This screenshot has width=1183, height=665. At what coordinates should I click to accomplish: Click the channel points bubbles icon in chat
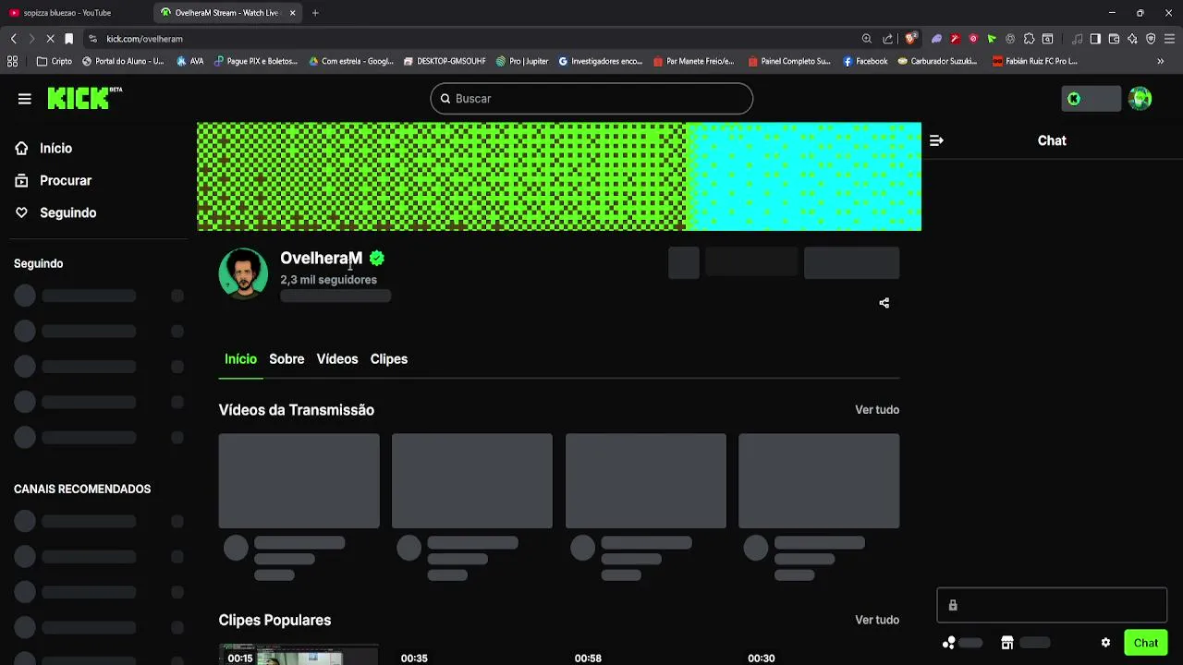(949, 643)
